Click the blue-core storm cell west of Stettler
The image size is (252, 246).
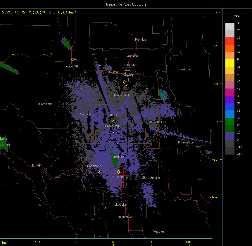[x=162, y=95]
